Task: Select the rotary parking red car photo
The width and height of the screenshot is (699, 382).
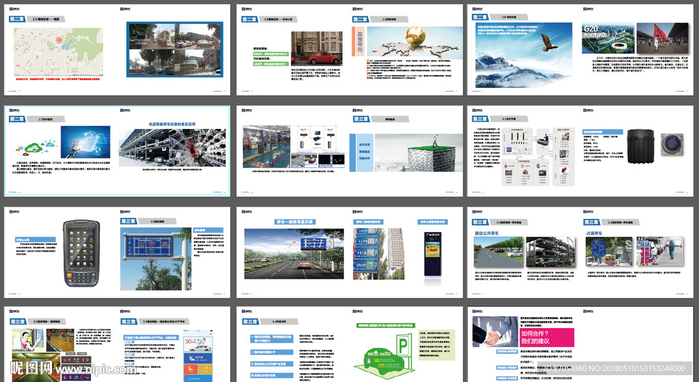Action: coord(197,148)
